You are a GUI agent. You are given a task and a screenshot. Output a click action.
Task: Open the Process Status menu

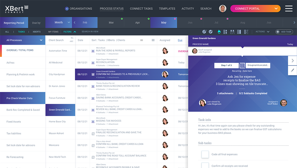tap(112, 9)
